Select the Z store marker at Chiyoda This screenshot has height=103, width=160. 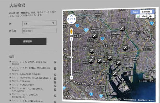tap(110, 58)
